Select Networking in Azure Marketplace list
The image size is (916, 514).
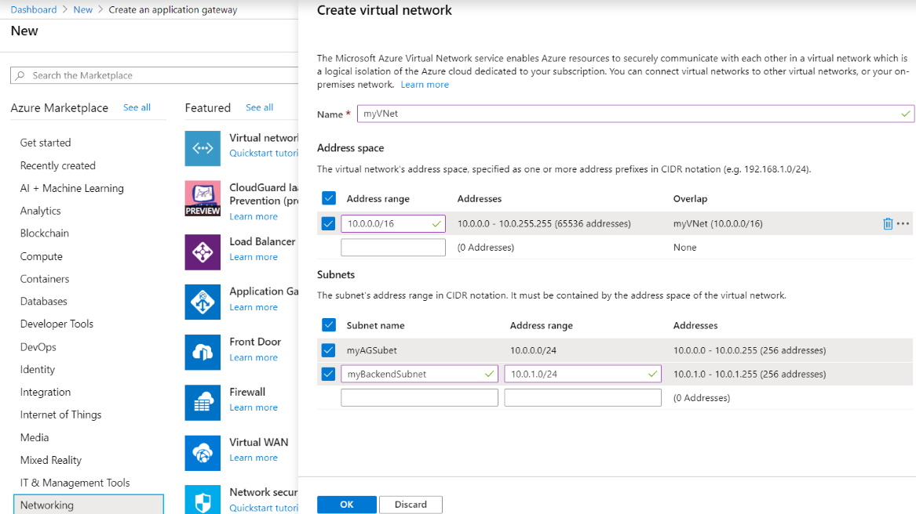point(88,505)
